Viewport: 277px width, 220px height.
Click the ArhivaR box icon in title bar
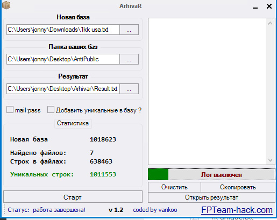point(6,5)
